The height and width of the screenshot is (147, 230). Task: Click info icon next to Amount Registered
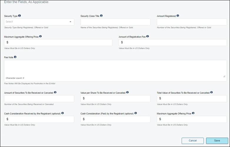click(178, 16)
